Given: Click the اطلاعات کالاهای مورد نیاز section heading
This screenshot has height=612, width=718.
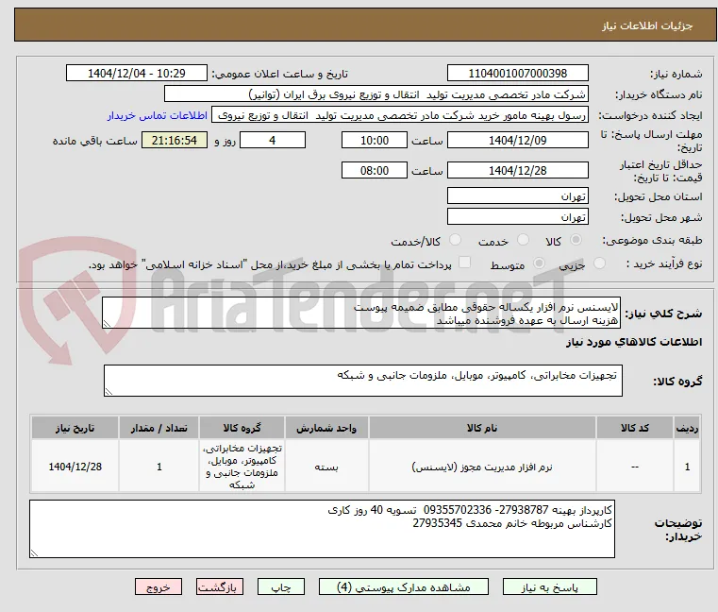Looking at the screenshot, I should coord(634,343).
